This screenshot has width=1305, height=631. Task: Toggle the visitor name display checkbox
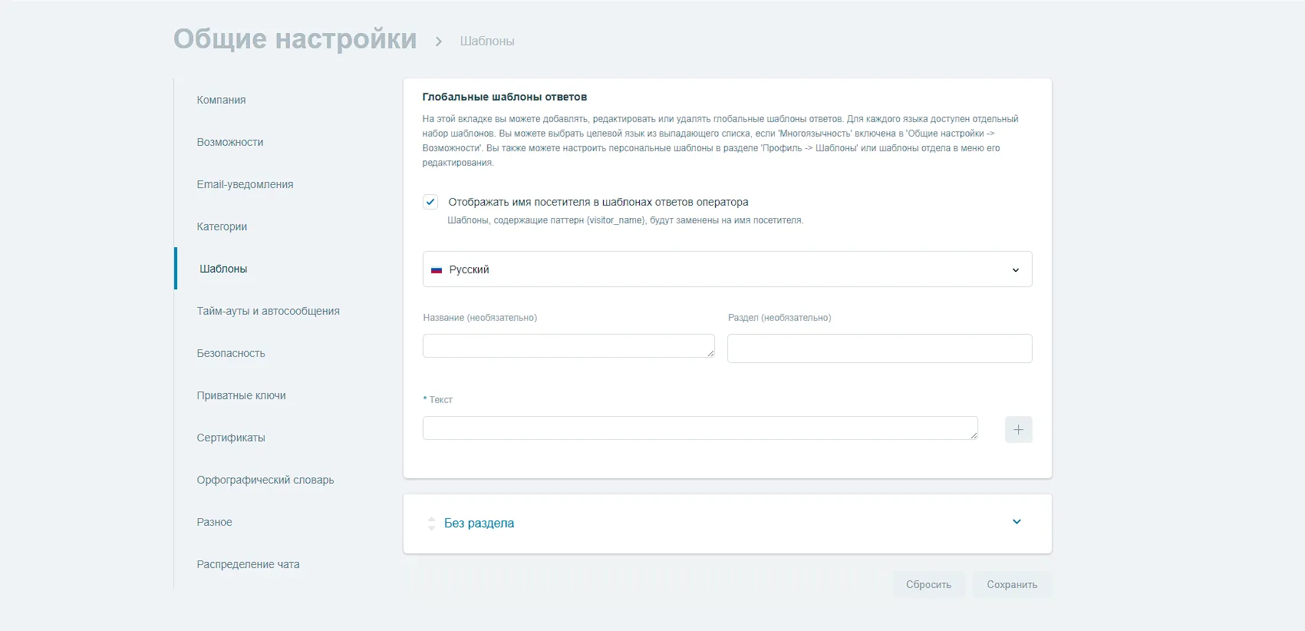click(x=430, y=202)
